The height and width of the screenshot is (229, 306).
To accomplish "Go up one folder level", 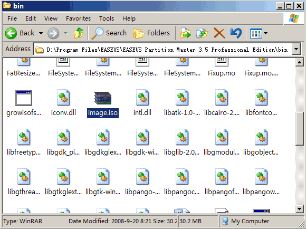I will [x=78, y=33].
